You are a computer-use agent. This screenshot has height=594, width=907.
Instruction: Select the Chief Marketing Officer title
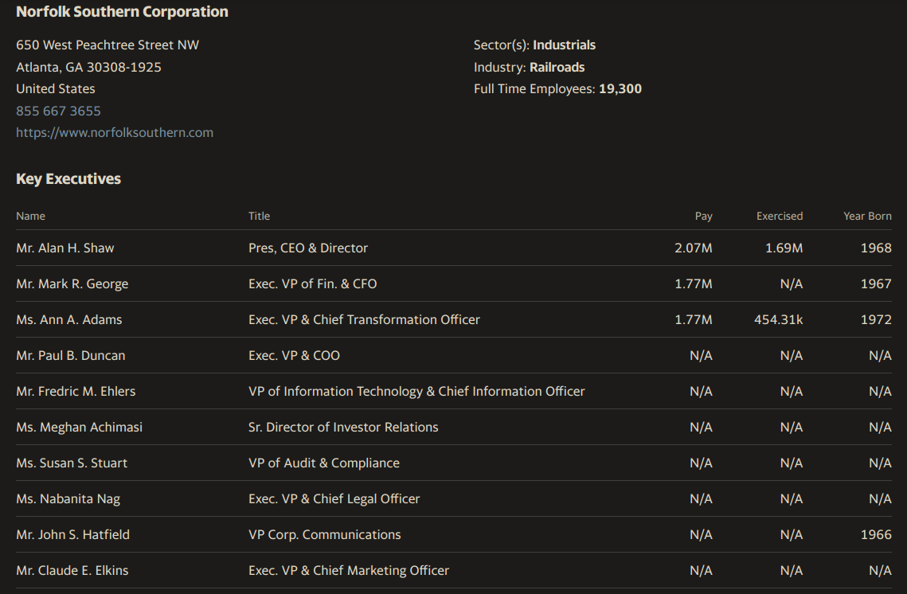pyautogui.click(x=349, y=571)
